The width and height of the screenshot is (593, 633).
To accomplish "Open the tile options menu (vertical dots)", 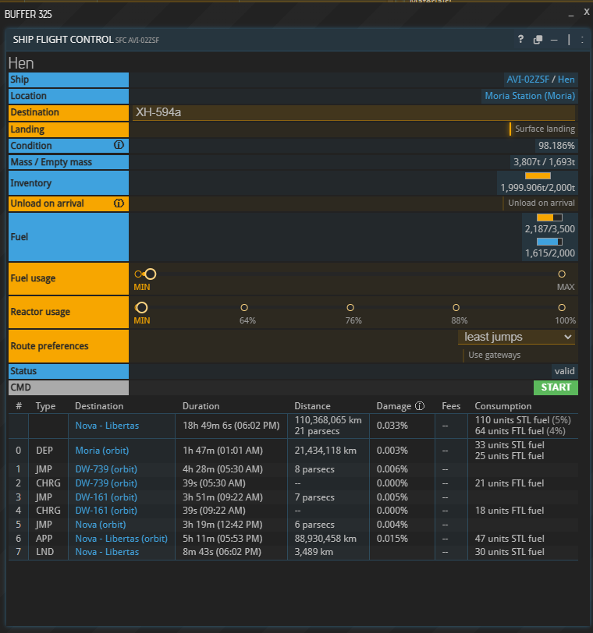I will tap(582, 40).
